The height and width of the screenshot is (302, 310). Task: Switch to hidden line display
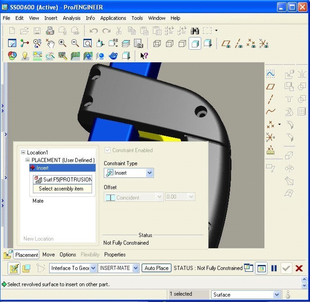coord(170,43)
